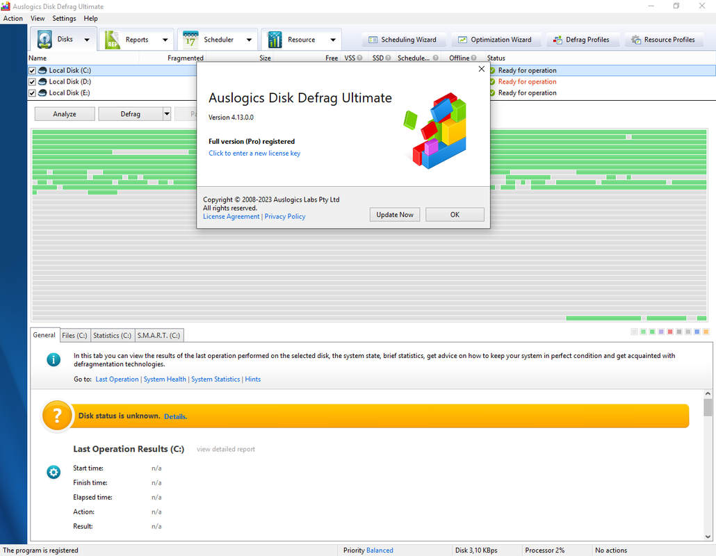Switch to the Statistics (C:) tab

click(113, 336)
